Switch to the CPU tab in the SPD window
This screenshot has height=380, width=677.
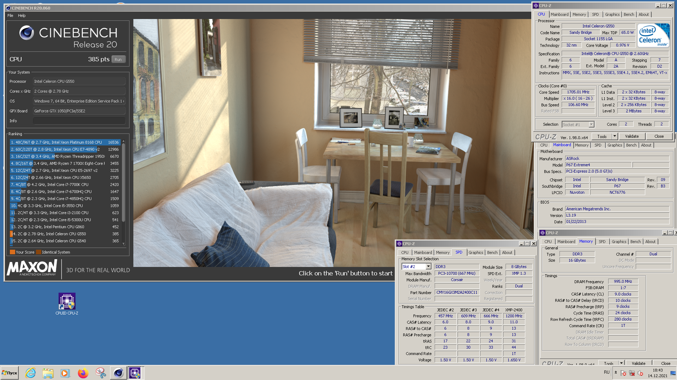405,253
